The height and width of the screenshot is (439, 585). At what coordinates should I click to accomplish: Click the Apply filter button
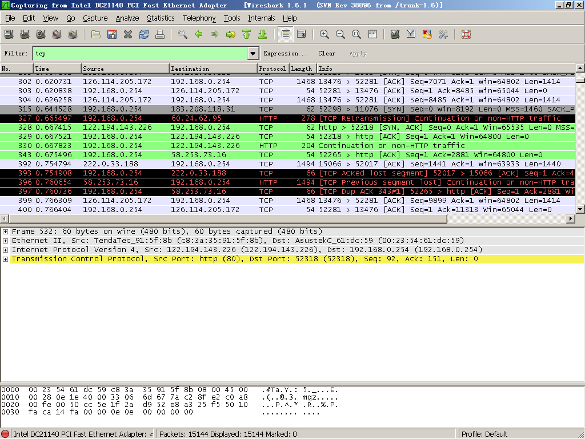pos(358,53)
